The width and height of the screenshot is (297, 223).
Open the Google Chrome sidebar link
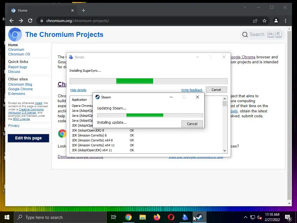tap(20, 89)
